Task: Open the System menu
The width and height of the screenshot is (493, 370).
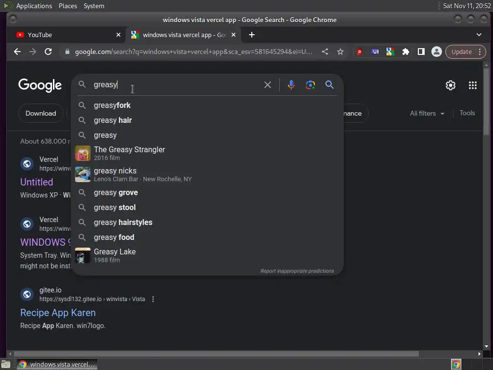Action: (94, 6)
